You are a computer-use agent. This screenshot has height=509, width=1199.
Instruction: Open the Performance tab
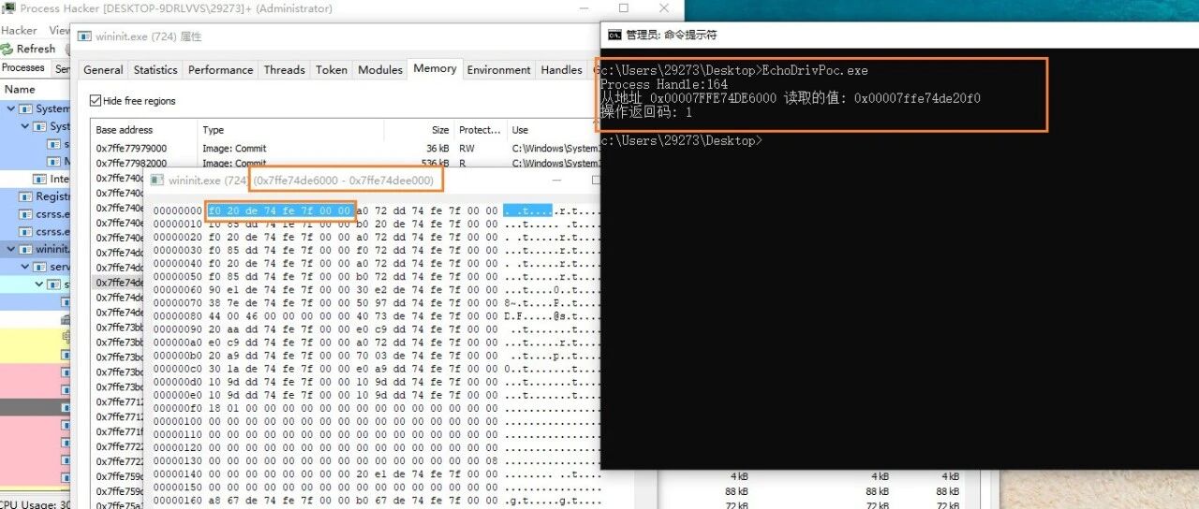tap(220, 70)
